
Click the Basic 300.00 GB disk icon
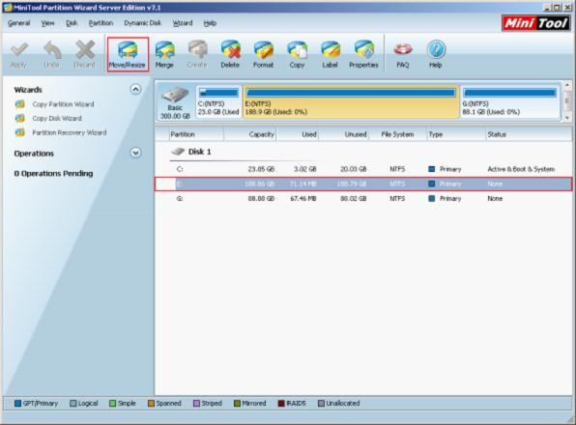click(x=175, y=96)
